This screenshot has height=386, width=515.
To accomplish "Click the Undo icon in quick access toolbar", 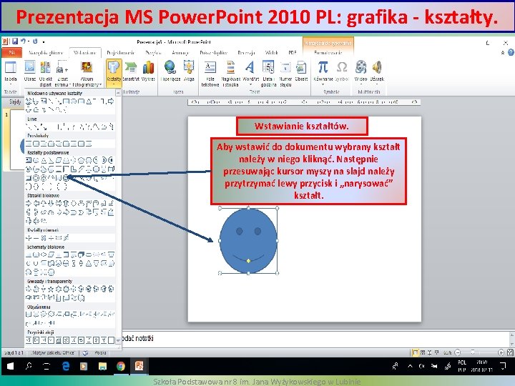I will (23, 41).
